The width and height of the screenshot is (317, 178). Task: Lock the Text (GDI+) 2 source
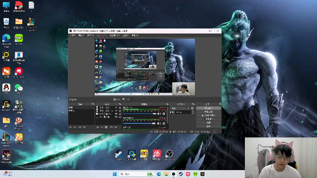120,111
